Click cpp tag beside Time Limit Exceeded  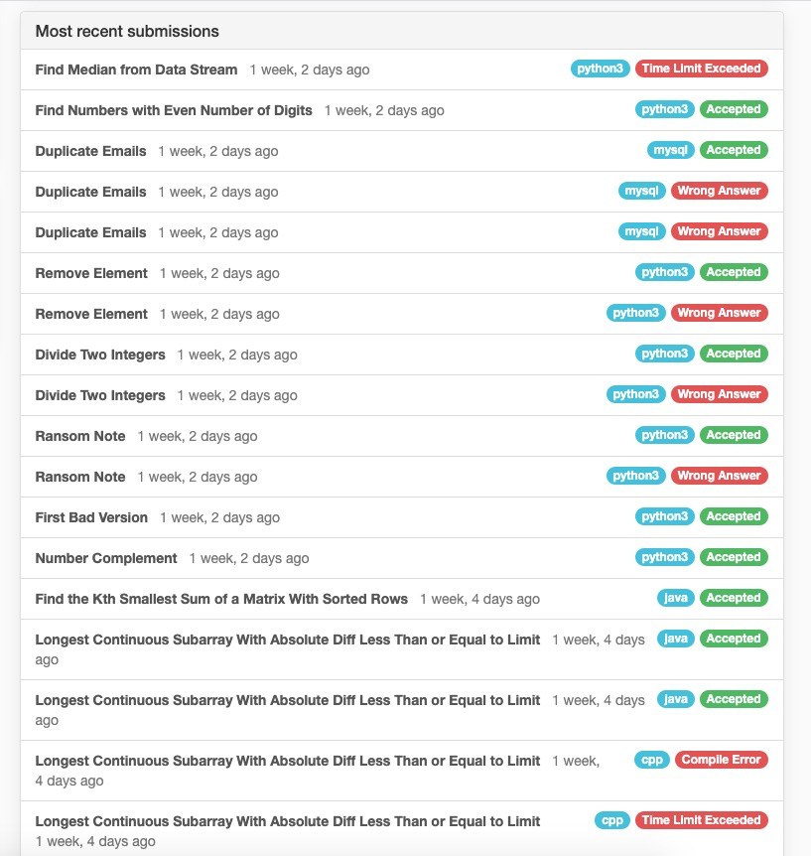tap(611, 820)
